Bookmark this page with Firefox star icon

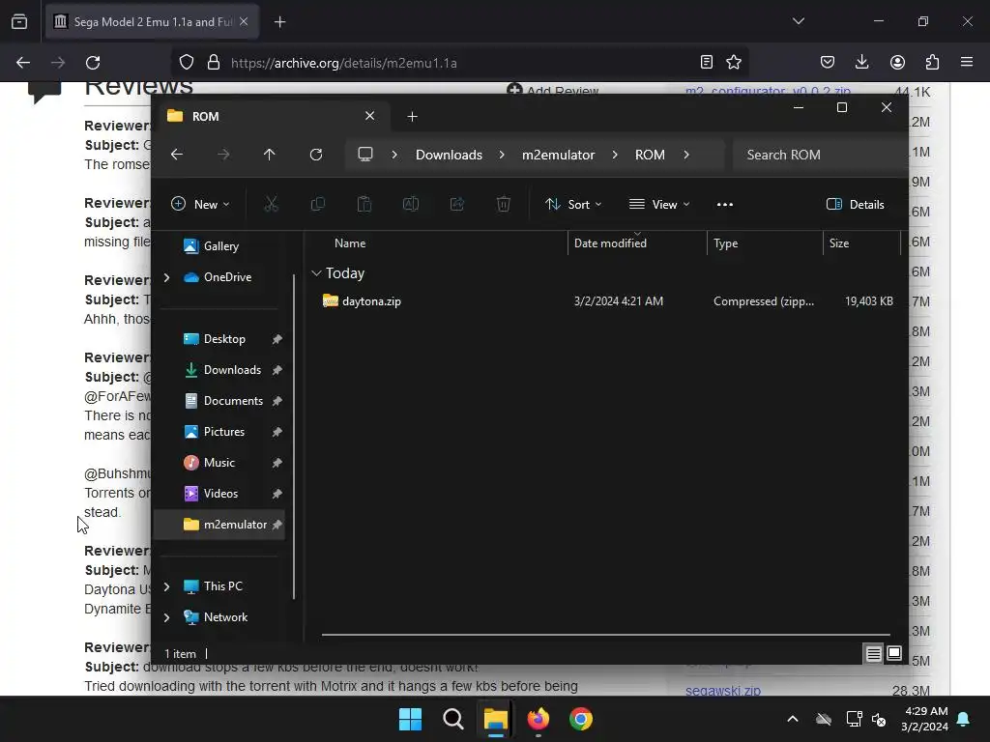point(734,62)
